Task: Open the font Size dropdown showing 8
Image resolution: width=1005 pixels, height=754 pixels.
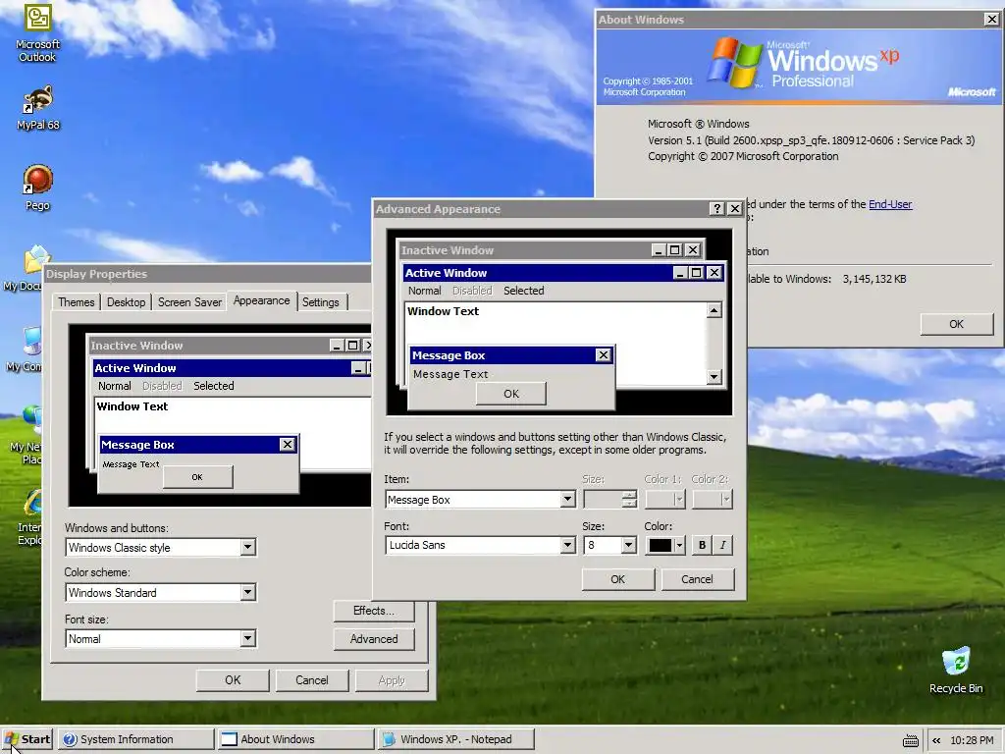Action: [629, 545]
